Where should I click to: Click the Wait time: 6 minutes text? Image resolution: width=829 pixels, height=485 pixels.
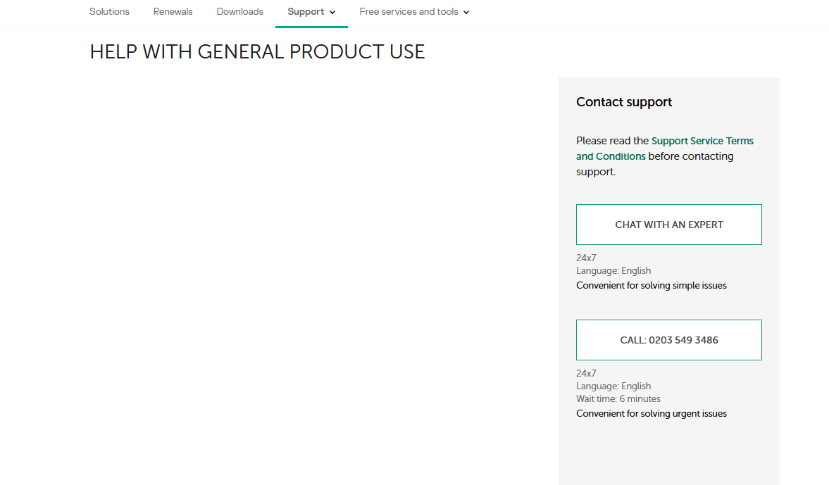point(618,398)
